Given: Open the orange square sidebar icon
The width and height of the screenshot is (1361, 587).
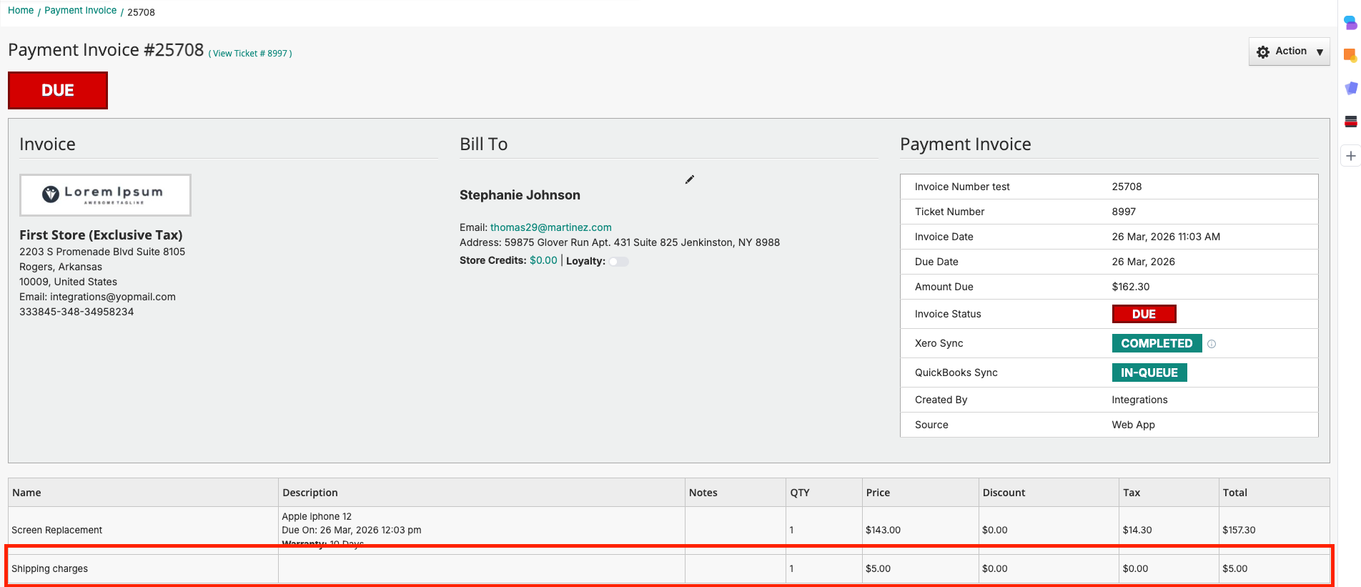Looking at the screenshot, I should click(1350, 55).
